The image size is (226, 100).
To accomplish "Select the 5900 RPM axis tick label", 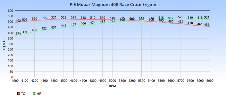I will pos(200,81).
